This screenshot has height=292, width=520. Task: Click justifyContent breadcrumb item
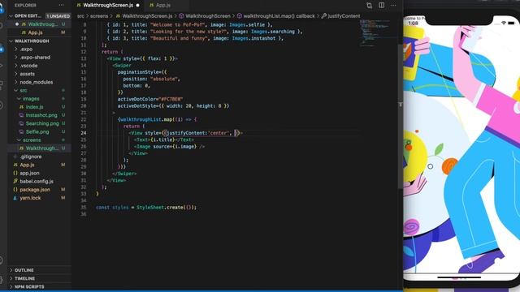tap(344, 16)
